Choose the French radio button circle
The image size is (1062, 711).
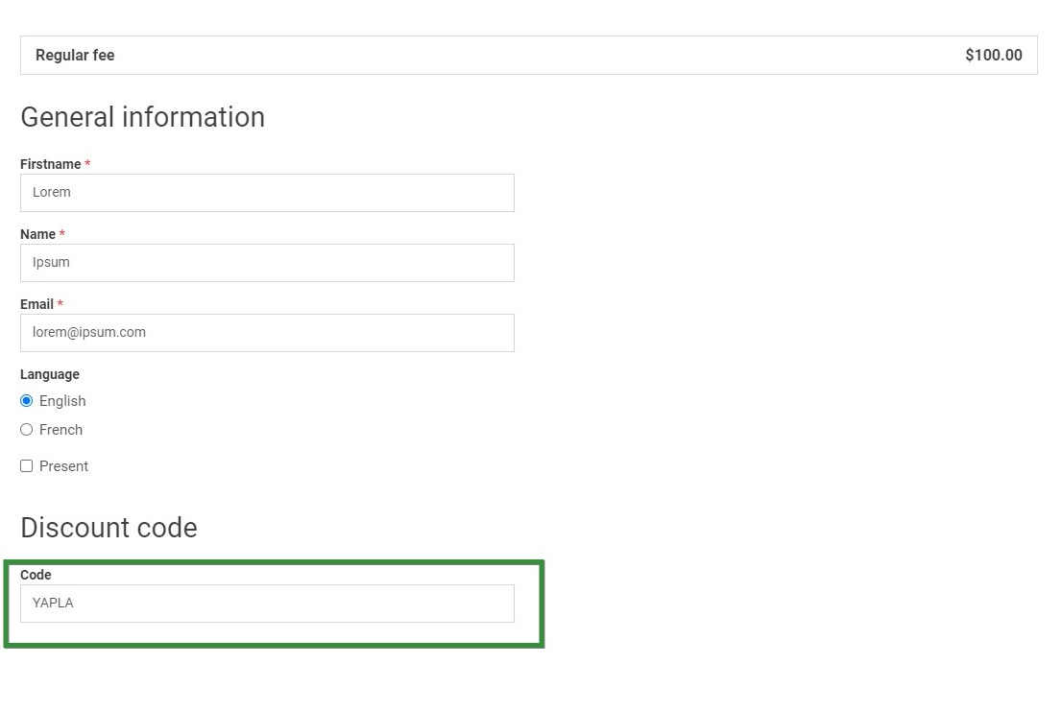[27, 430]
